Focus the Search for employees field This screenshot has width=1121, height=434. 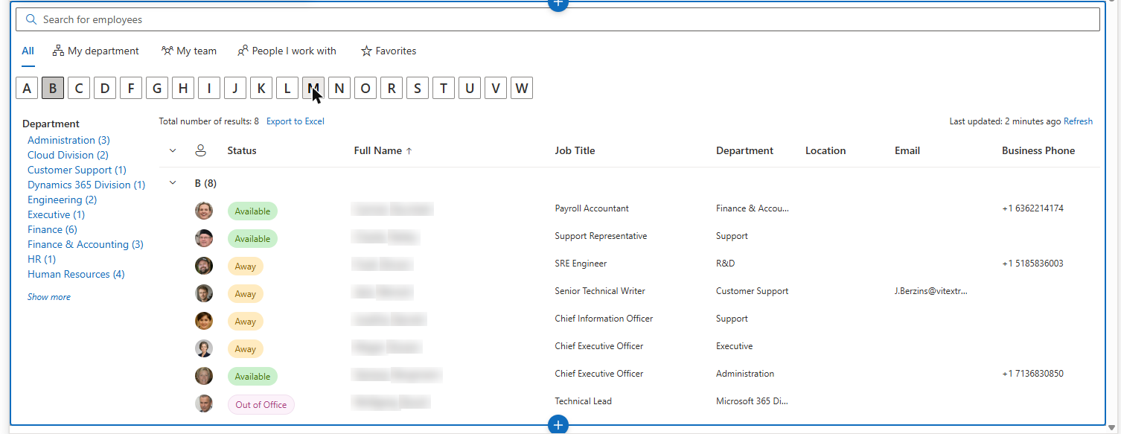558,19
